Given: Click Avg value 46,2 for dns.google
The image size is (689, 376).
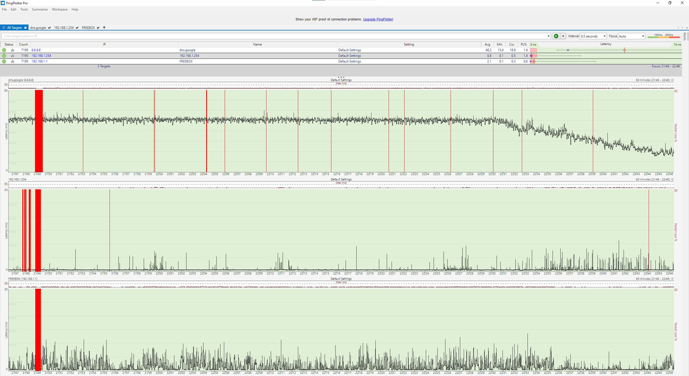Looking at the screenshot, I should (488, 50).
